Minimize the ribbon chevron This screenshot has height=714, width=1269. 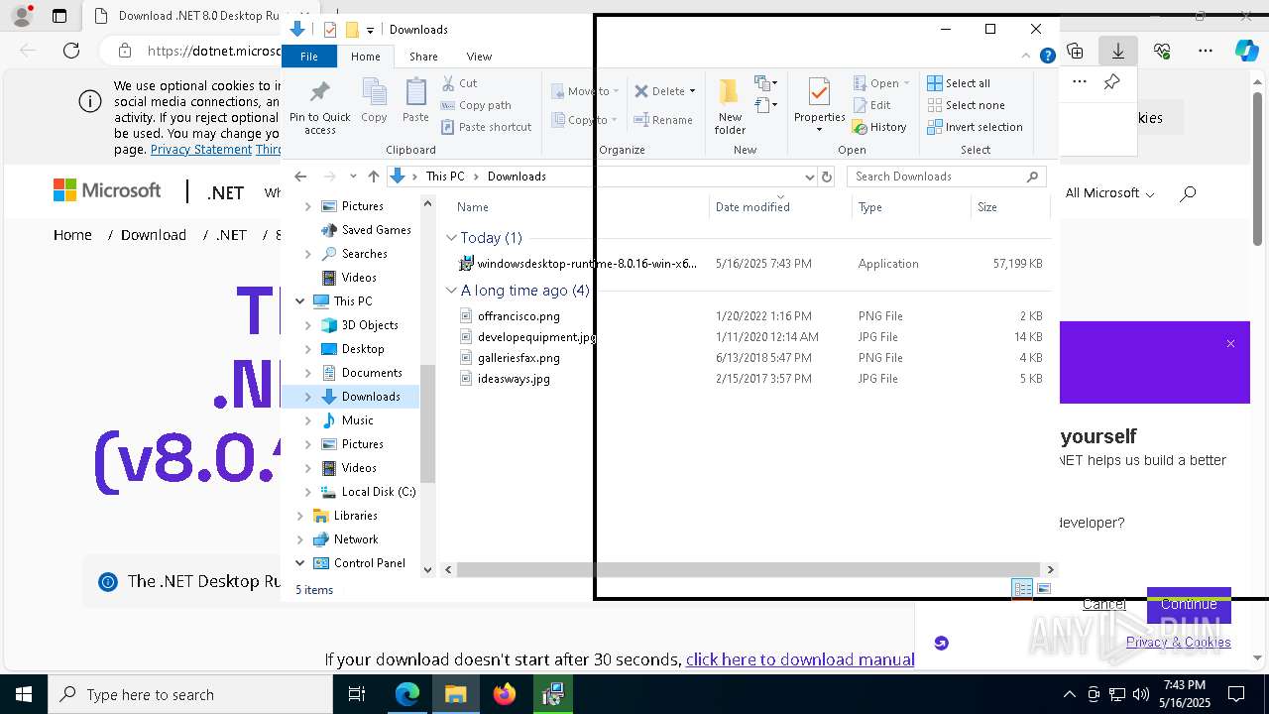[1026, 56]
